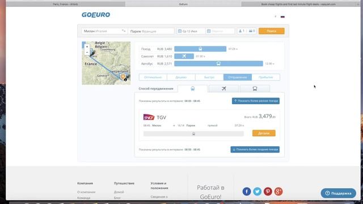The image size is (363, 204).
Task: Click the passenger count icon
Action: [x=240, y=31]
